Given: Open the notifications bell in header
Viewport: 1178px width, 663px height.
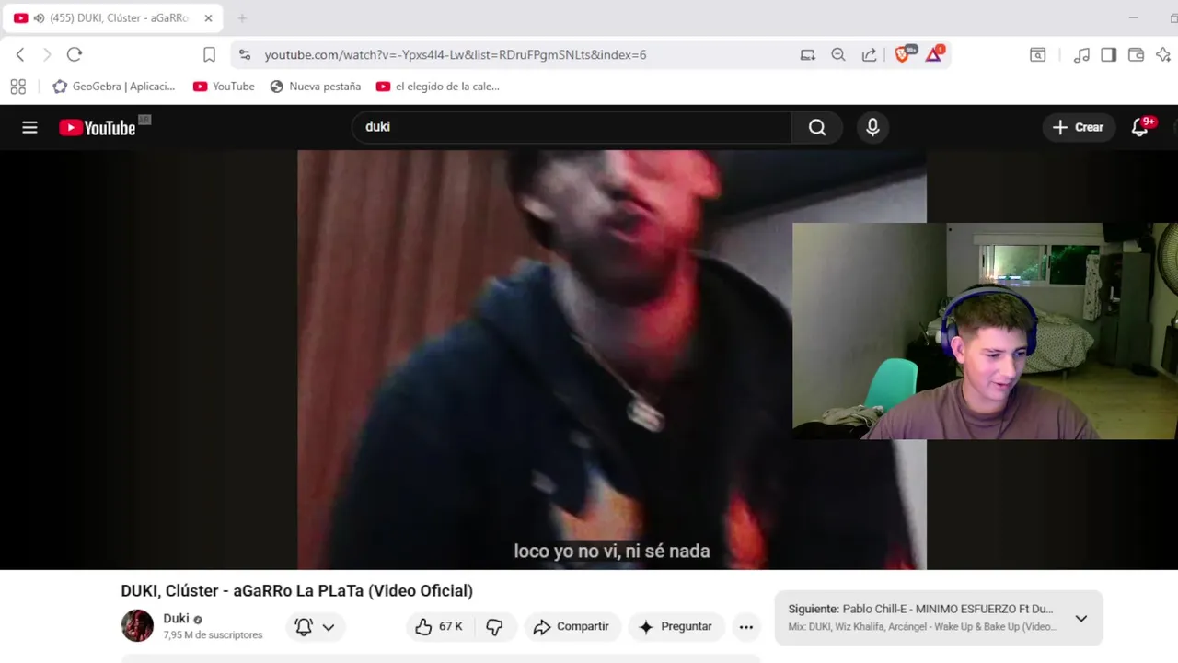Looking at the screenshot, I should (1140, 128).
